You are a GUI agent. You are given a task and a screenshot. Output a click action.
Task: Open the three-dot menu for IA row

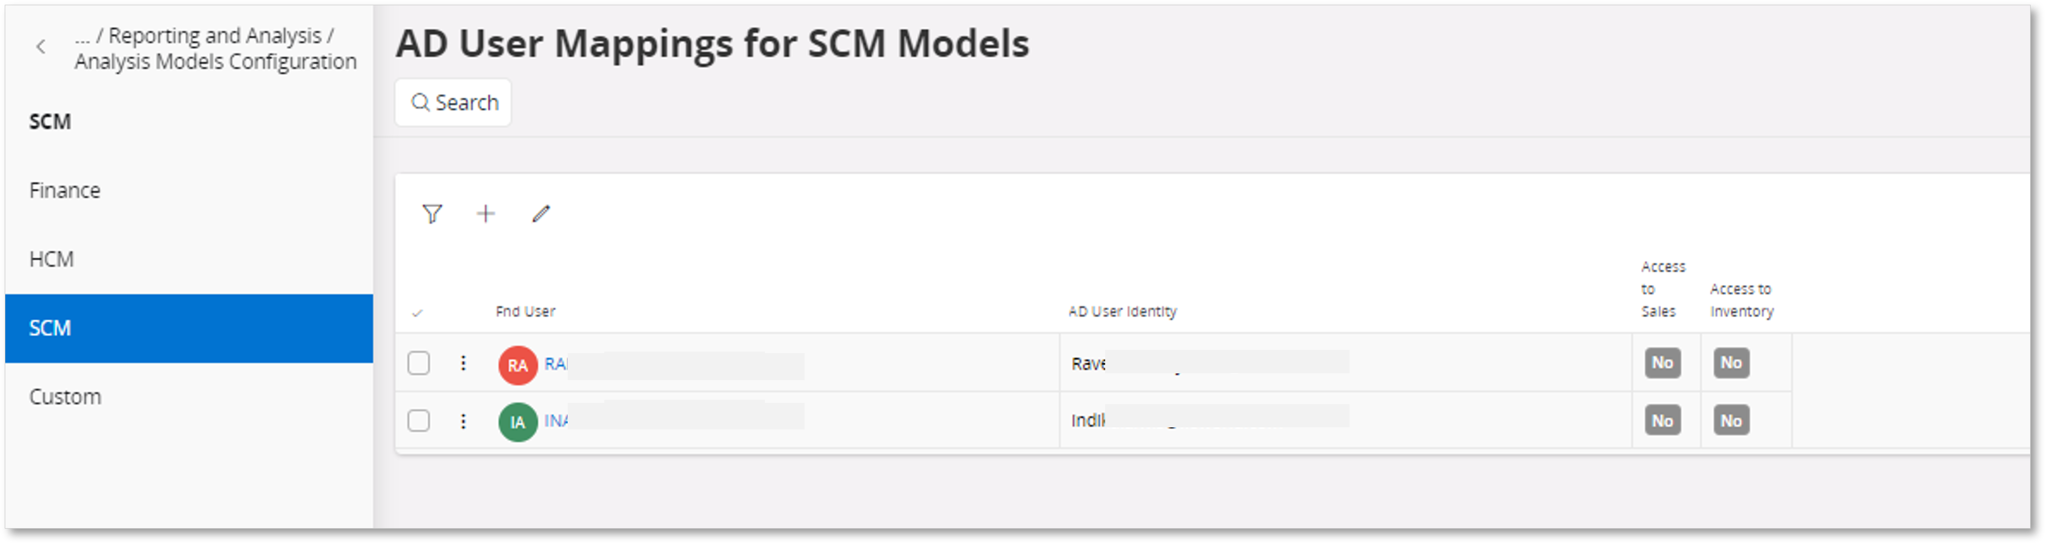click(463, 421)
